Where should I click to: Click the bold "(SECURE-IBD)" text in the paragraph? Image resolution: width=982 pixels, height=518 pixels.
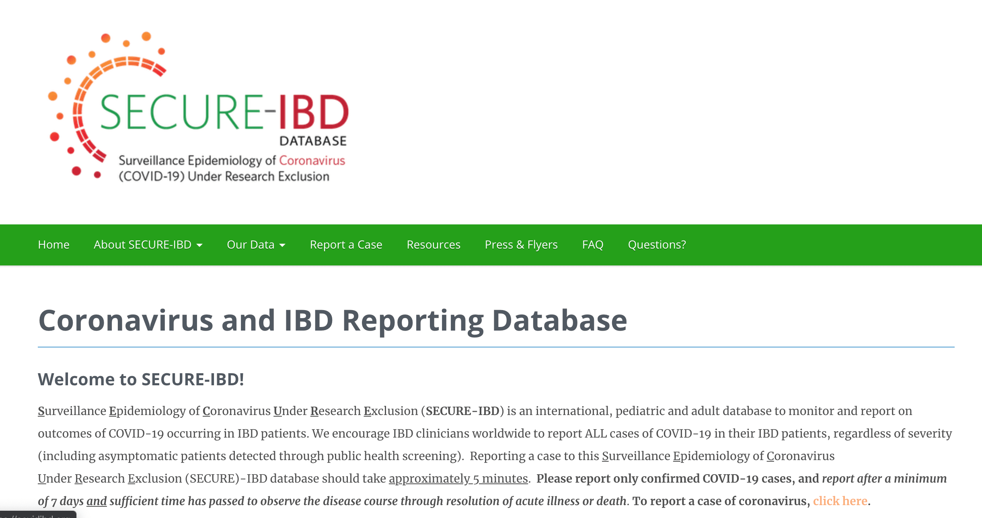tap(462, 411)
